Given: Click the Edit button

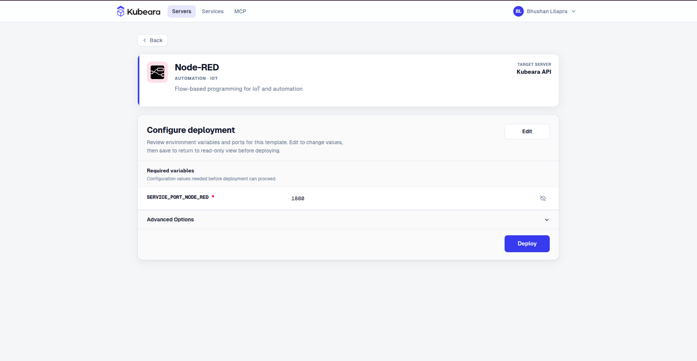Looking at the screenshot, I should (x=527, y=131).
